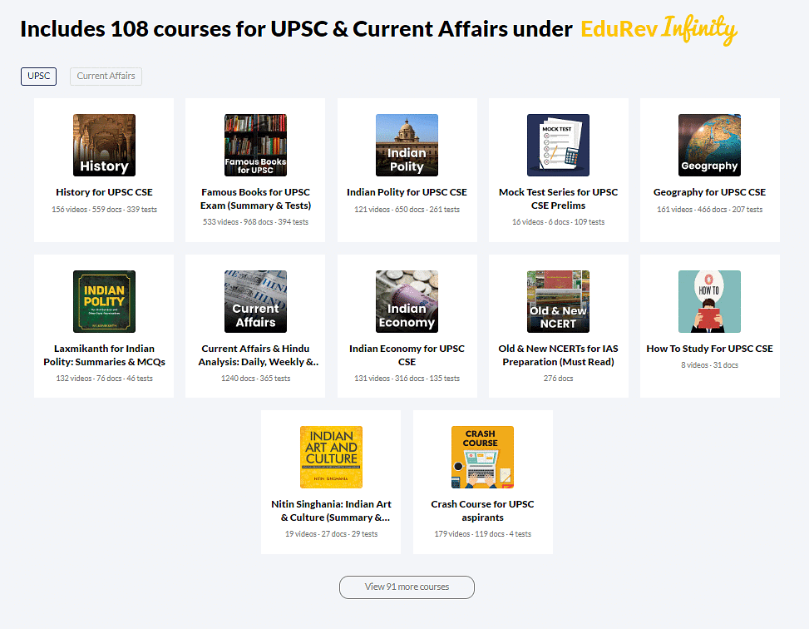
Task: Click the Indian Economy currency cover image
Action: click(x=407, y=301)
